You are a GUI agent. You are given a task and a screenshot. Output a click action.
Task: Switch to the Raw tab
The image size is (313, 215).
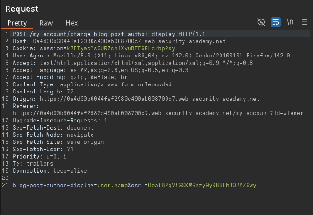tap(46, 23)
